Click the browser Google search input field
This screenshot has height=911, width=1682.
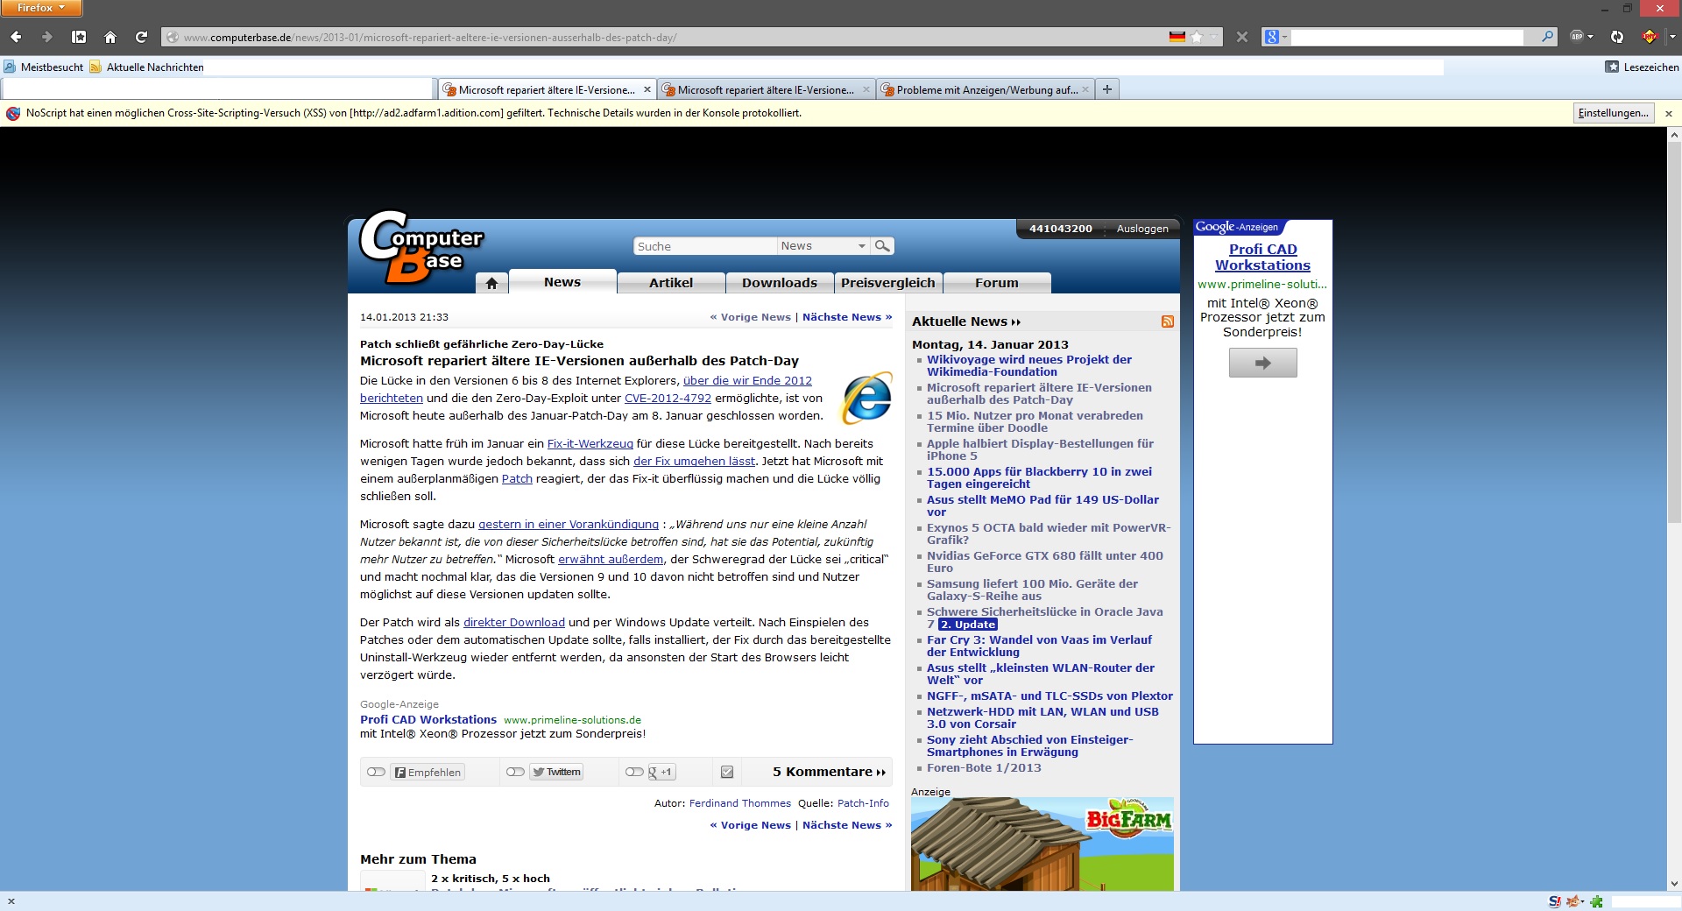coord(1408,37)
